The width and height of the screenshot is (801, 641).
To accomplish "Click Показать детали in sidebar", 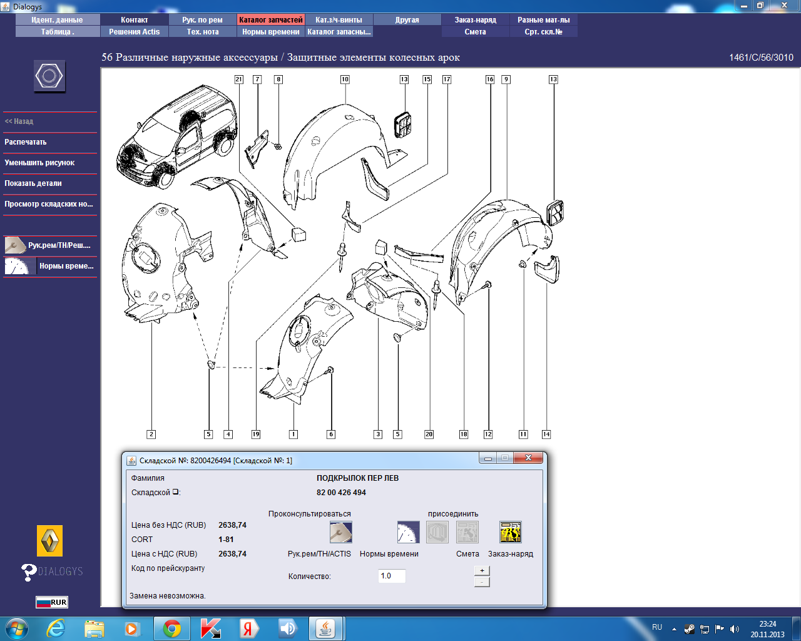I will (x=33, y=183).
